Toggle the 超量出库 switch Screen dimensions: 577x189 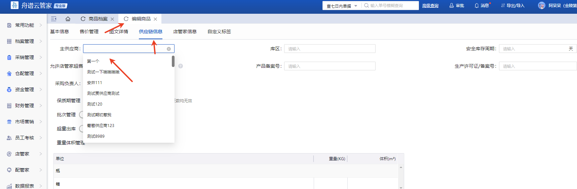pyautogui.click(x=81, y=129)
